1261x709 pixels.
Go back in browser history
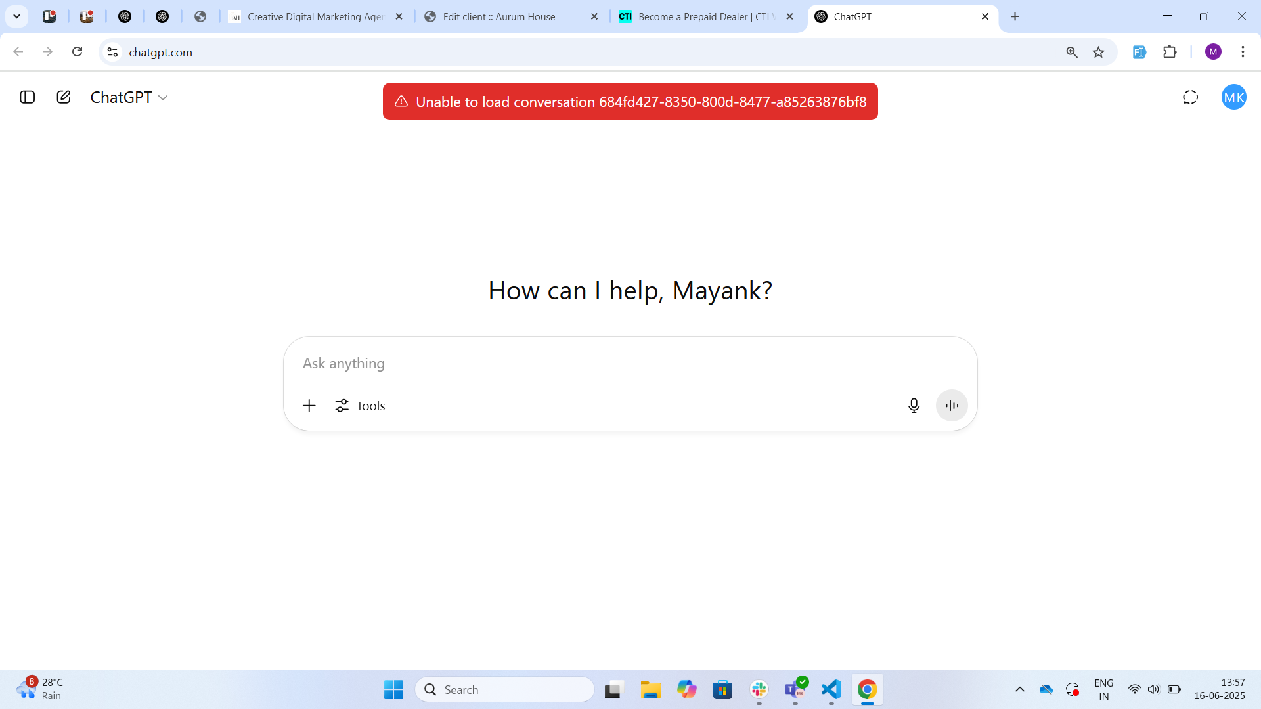coord(18,52)
